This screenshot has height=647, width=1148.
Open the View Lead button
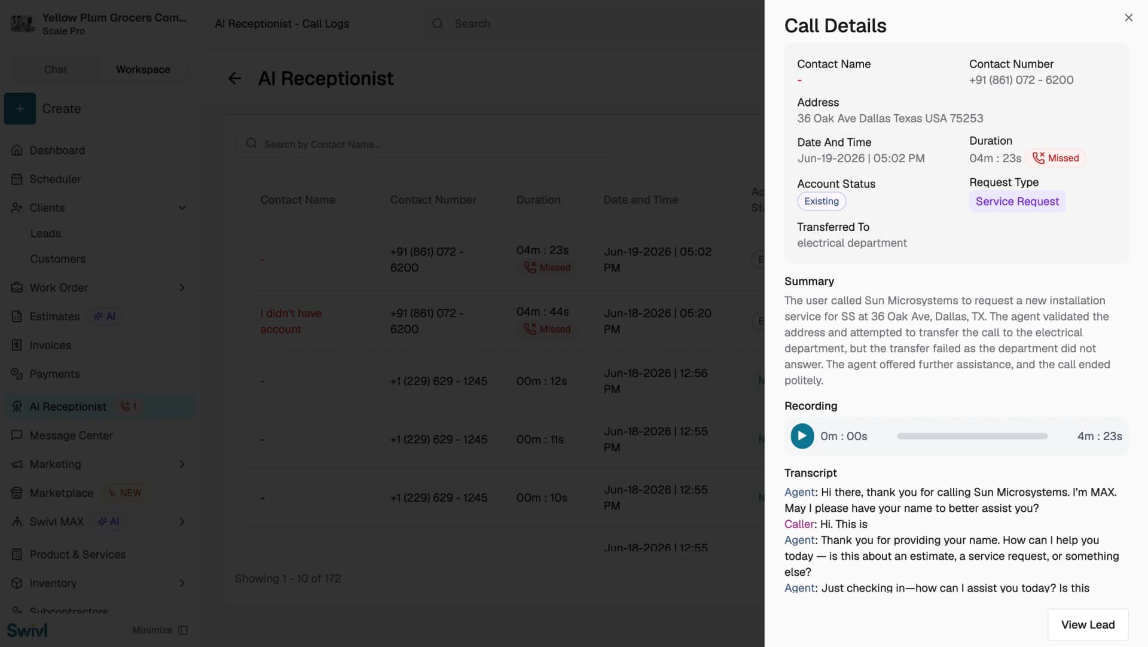point(1088,624)
